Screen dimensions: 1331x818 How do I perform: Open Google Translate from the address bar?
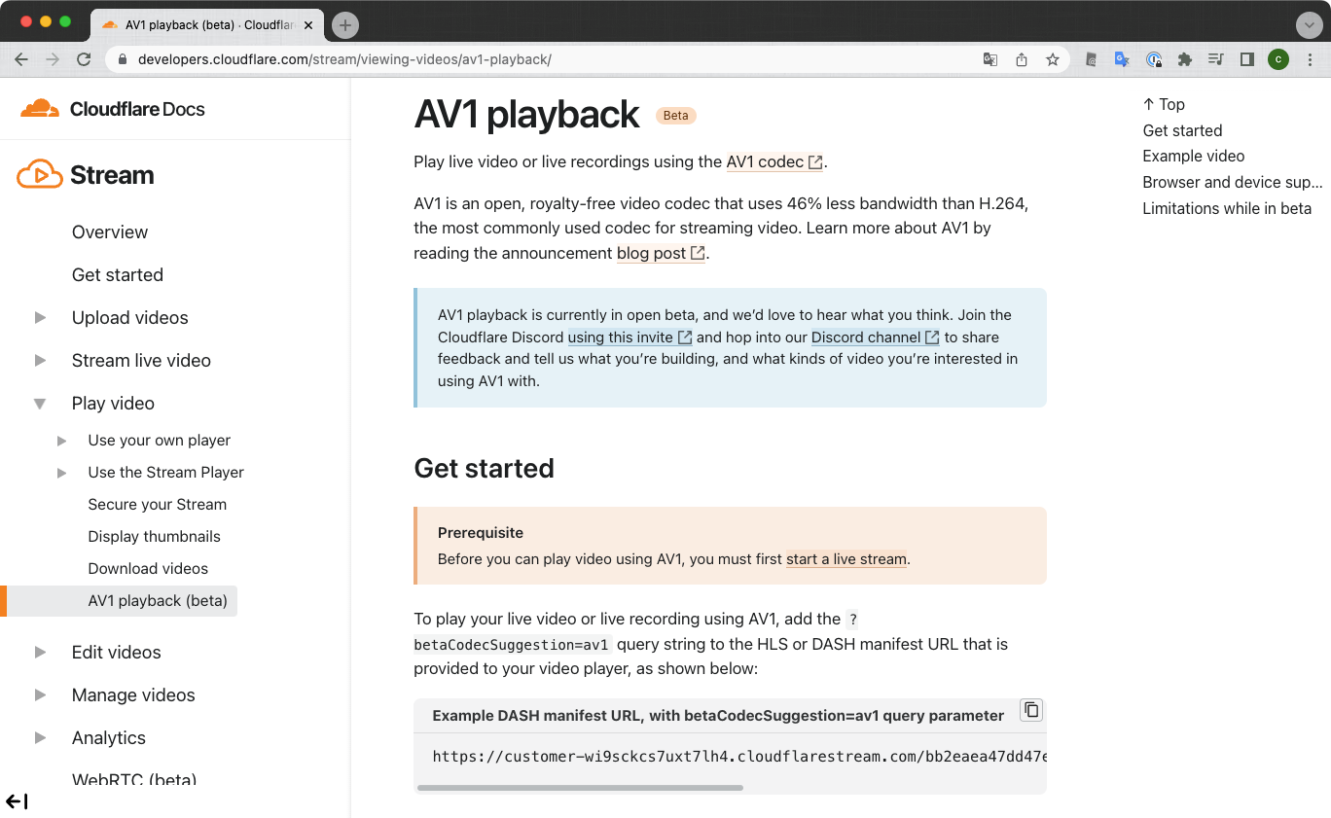click(x=989, y=59)
